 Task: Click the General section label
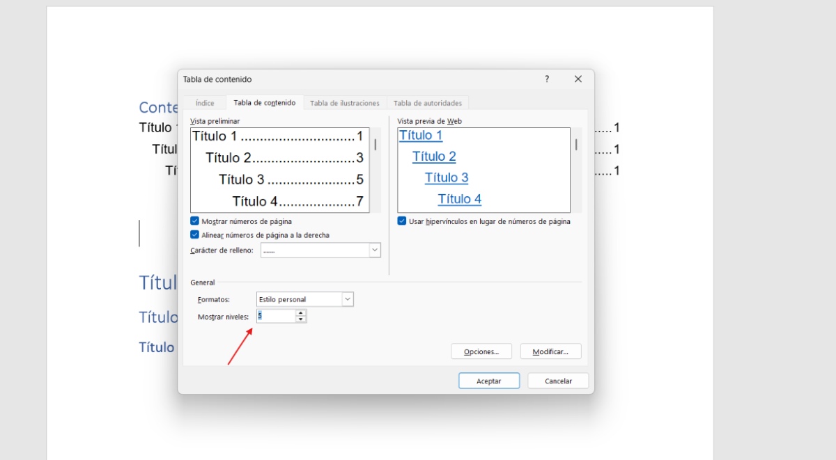pos(203,283)
